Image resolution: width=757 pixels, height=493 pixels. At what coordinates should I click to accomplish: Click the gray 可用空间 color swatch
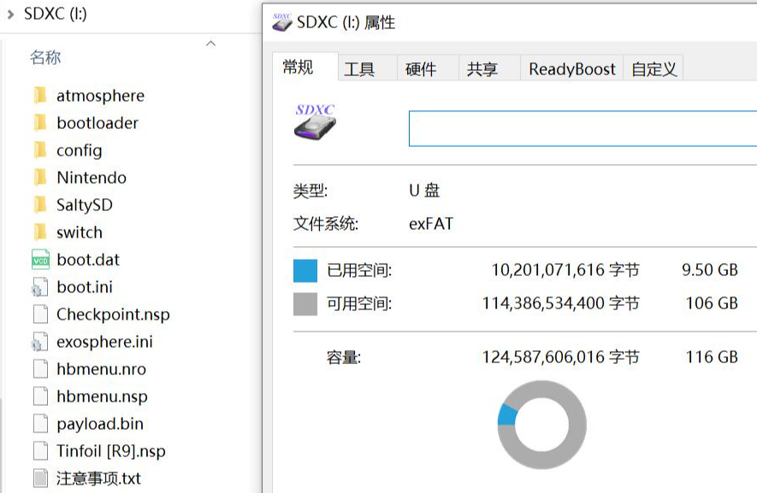pyautogui.click(x=305, y=303)
